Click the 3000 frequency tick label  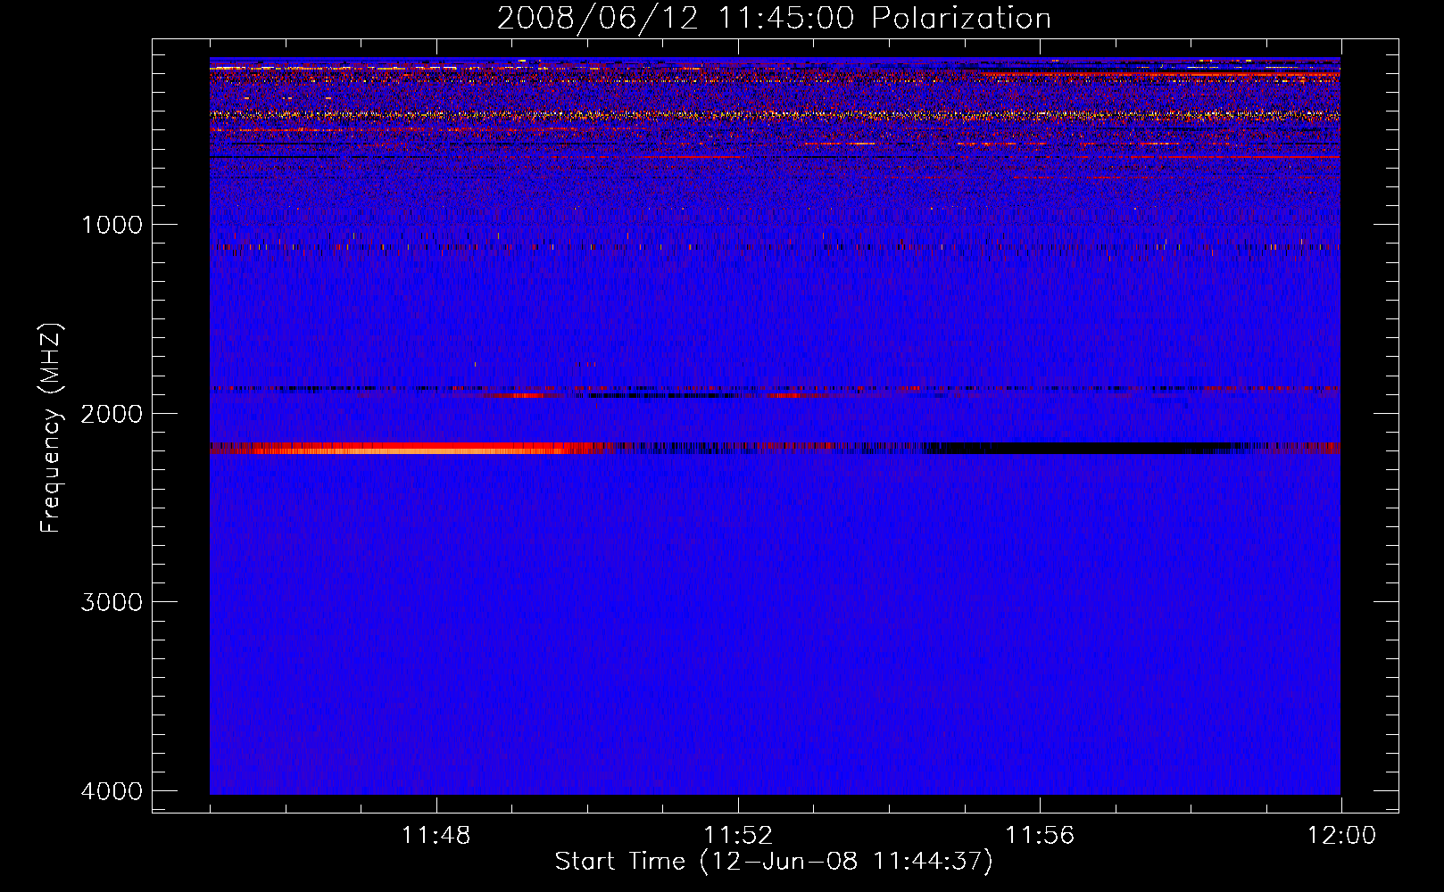pyautogui.click(x=112, y=602)
